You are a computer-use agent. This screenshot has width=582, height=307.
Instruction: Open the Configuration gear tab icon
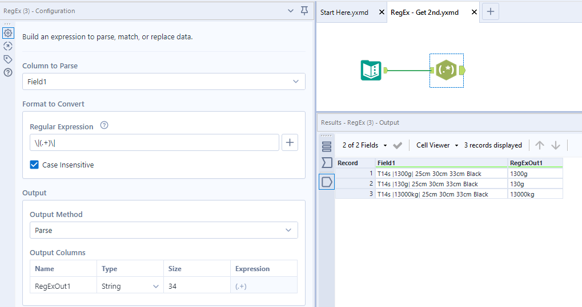pos(8,33)
